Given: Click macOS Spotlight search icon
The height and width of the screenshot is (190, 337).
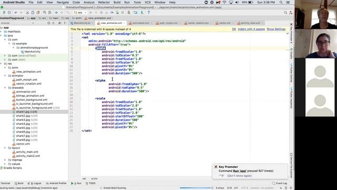Looking at the screenshot, I should click(281, 2).
